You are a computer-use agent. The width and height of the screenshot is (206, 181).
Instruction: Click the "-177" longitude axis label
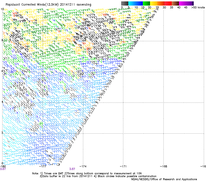click(43, 167)
